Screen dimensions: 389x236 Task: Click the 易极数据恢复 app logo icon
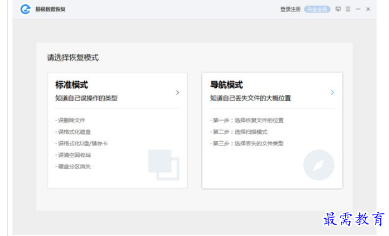(x=25, y=9)
